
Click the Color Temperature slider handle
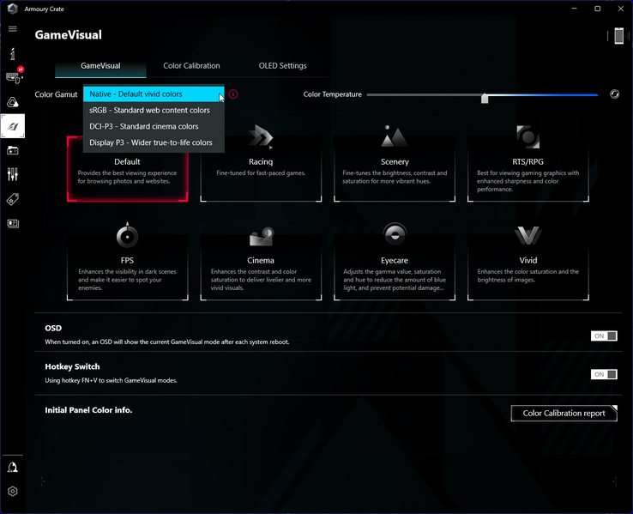485,98
